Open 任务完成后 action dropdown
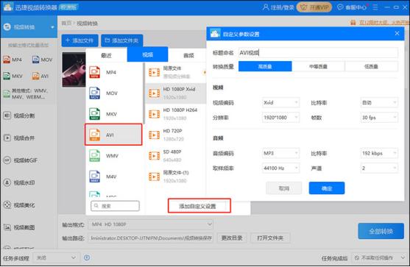Image resolution: width=410 pixels, height=267 pixels. click(x=378, y=258)
